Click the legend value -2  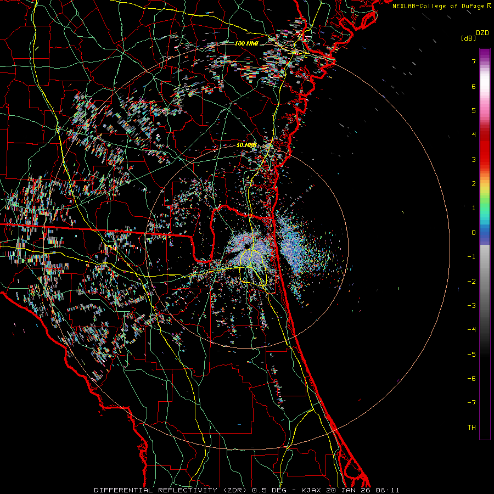tap(471, 281)
